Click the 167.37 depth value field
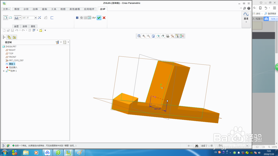Viewport: 278px width, 156px height. 28,18
